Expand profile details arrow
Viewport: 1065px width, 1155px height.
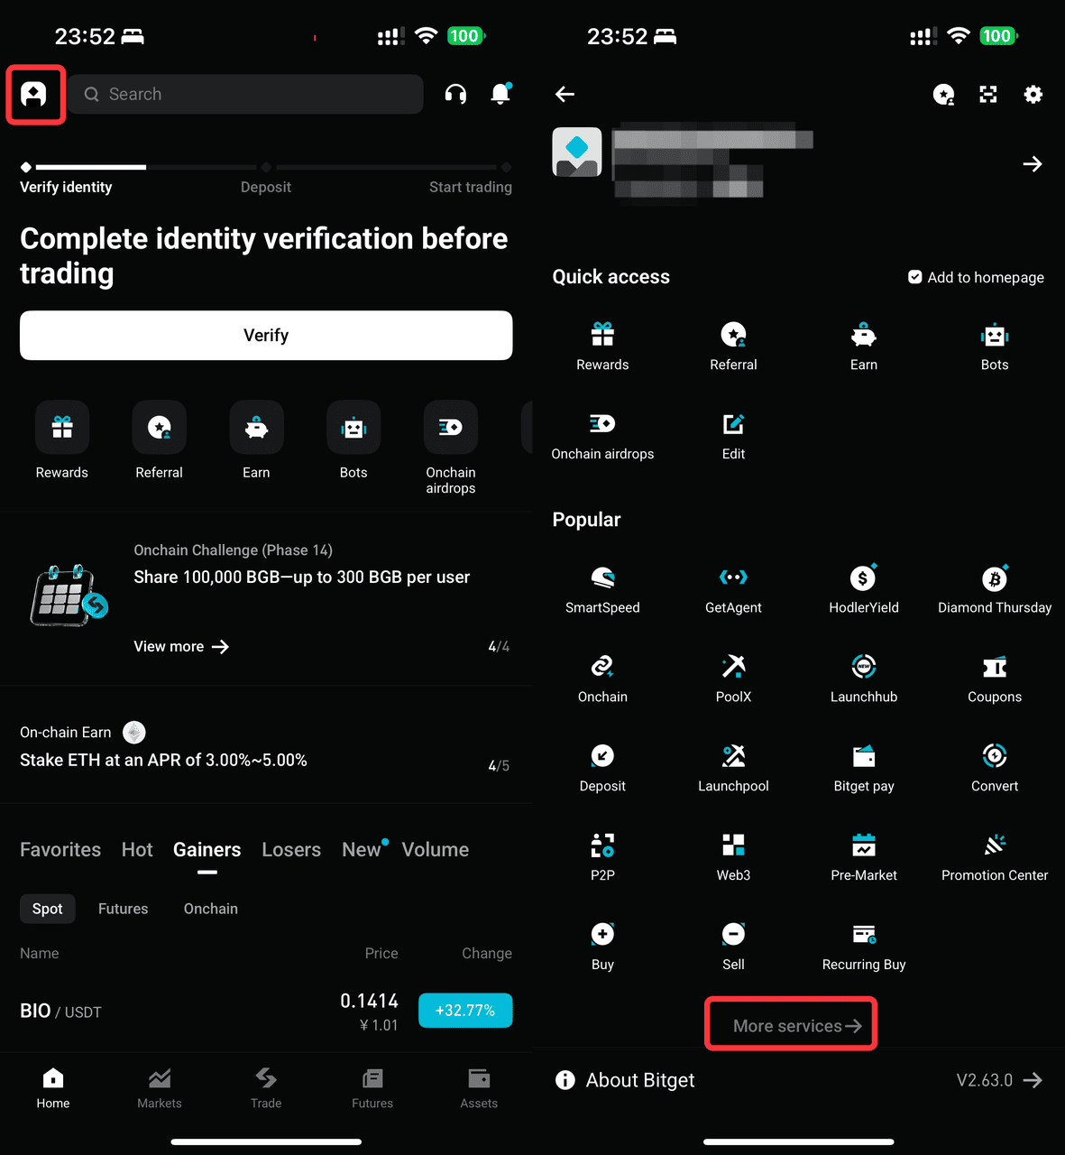coord(1033,163)
